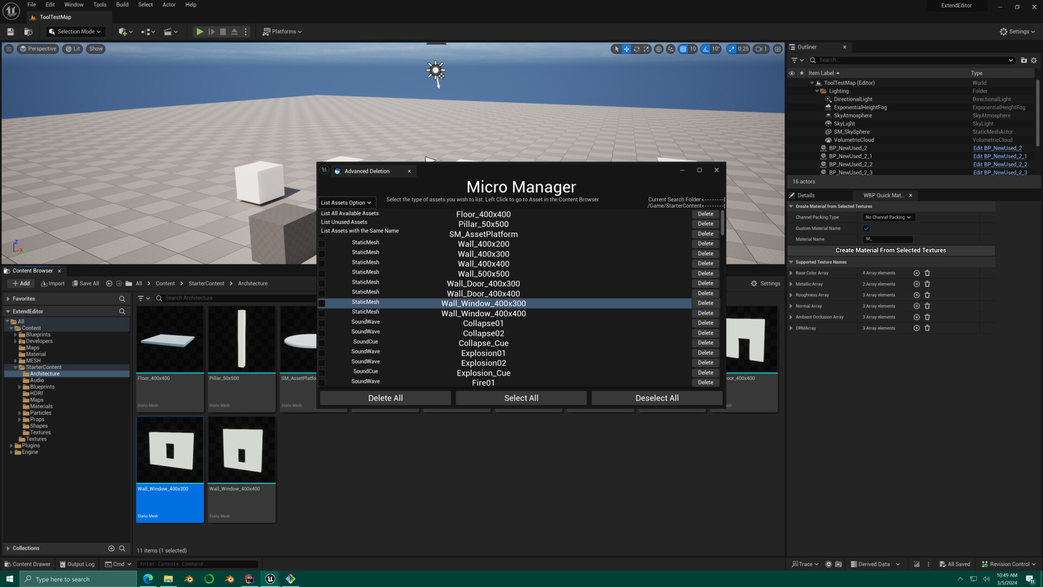Uncheck the Custom Material Name checkbox
Screen dimensions: 1043x587
(x=866, y=228)
